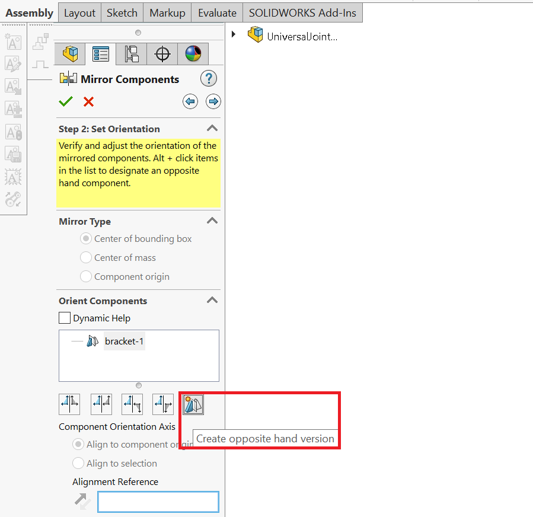
Task: Select Center of mass radio option
Action: pos(86,257)
